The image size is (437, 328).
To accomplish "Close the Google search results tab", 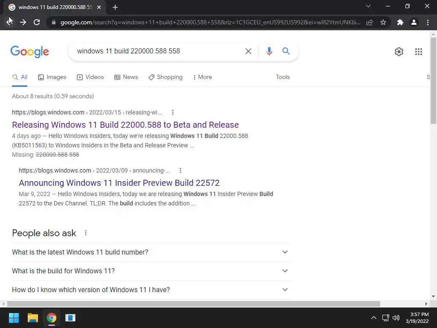I will tap(99, 7).
